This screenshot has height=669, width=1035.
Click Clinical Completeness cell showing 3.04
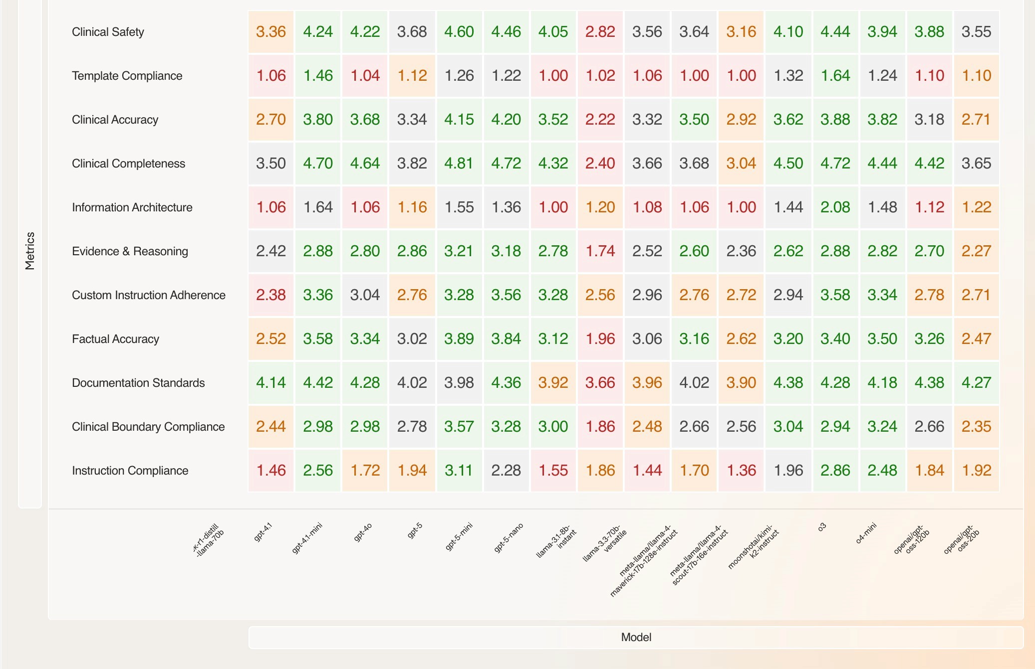point(741,164)
